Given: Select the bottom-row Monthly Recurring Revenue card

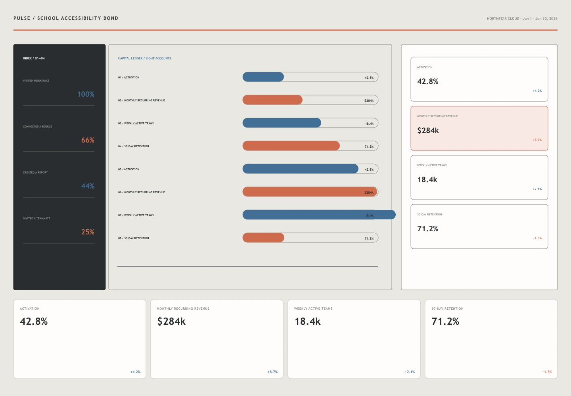Looking at the screenshot, I should tap(217, 339).
